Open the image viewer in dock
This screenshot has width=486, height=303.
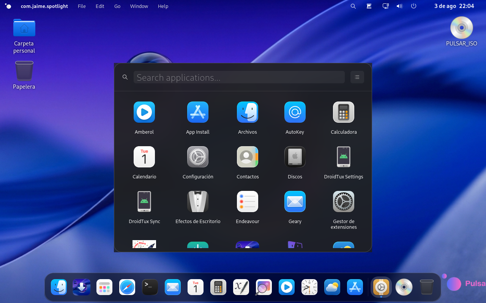click(264, 287)
